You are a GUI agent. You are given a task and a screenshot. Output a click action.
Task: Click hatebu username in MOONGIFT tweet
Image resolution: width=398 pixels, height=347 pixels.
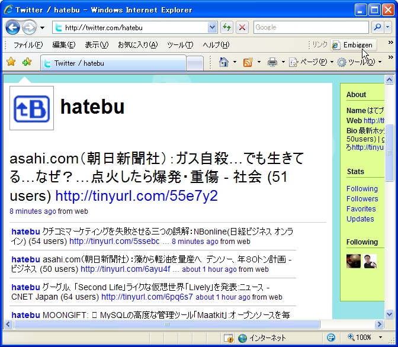25,315
